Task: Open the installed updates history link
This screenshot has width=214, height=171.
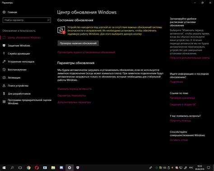Action: coord(86,52)
